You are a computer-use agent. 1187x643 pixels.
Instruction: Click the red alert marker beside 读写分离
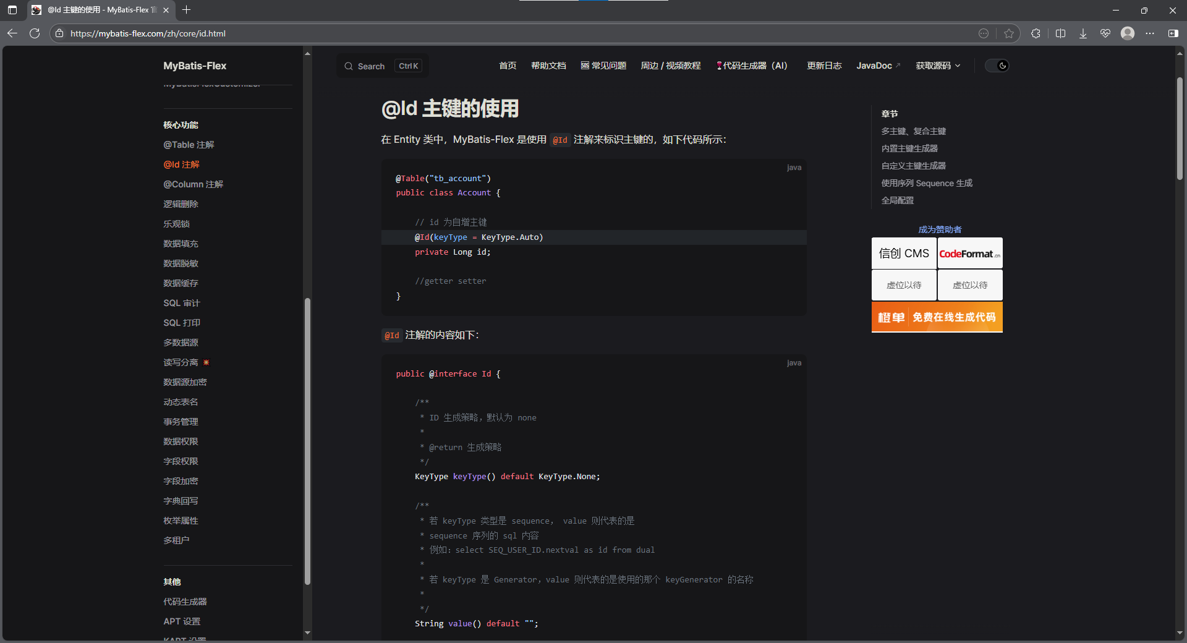pyautogui.click(x=206, y=362)
